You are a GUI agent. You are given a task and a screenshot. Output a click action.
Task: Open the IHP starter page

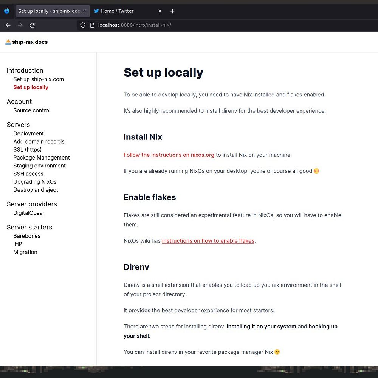[18, 244]
